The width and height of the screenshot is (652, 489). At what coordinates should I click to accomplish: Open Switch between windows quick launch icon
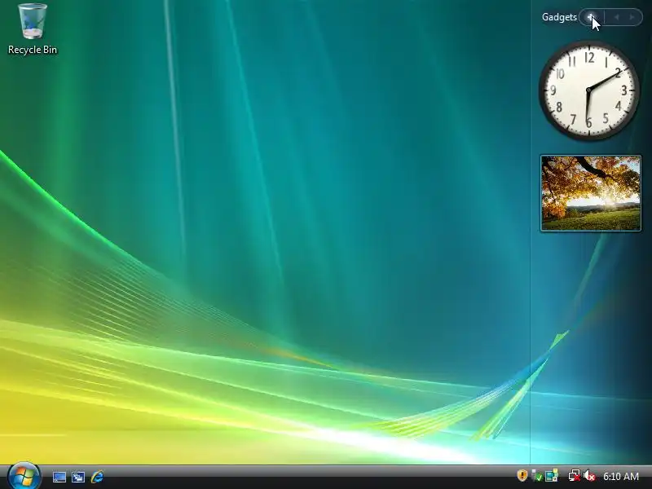[78, 477]
